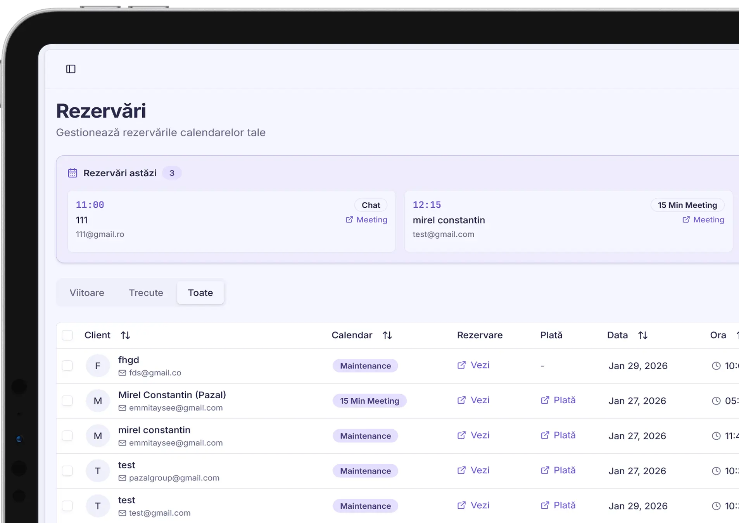
Task: Click the clock icon in fhgd row
Action: click(716, 366)
